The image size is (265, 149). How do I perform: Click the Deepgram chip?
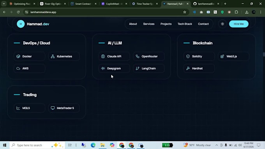tap(114, 68)
